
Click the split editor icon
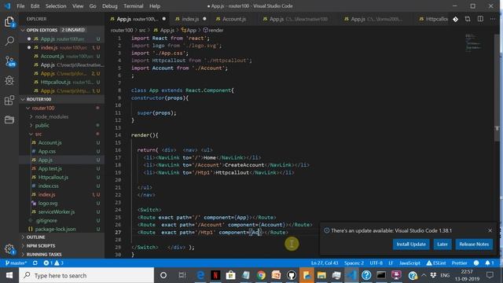pyautogui.click(x=480, y=19)
